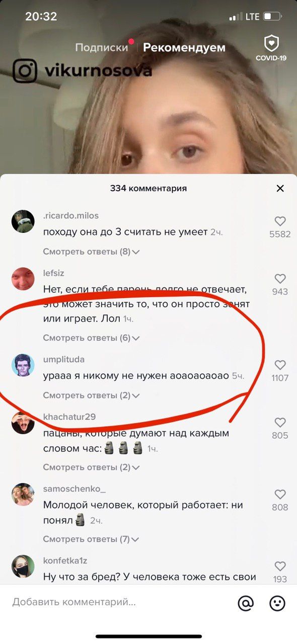Like the umplituda comment heart
Viewport: 297px width, 644px height.
280,365
